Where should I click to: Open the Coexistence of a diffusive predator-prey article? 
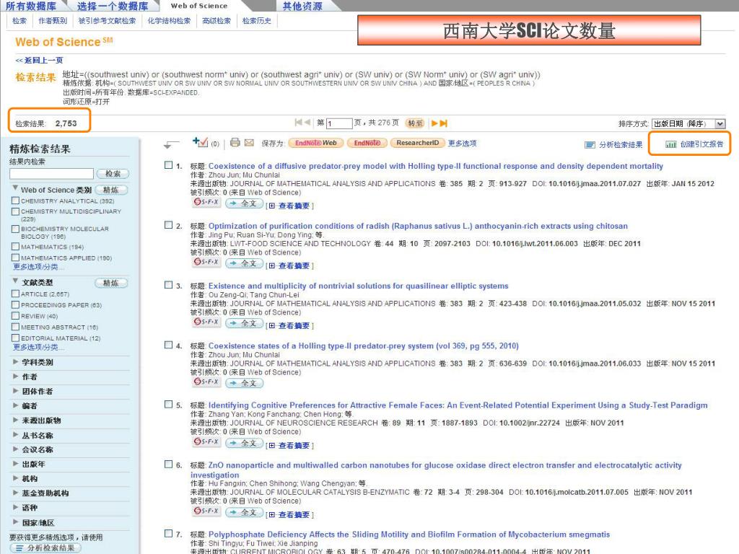pos(435,166)
